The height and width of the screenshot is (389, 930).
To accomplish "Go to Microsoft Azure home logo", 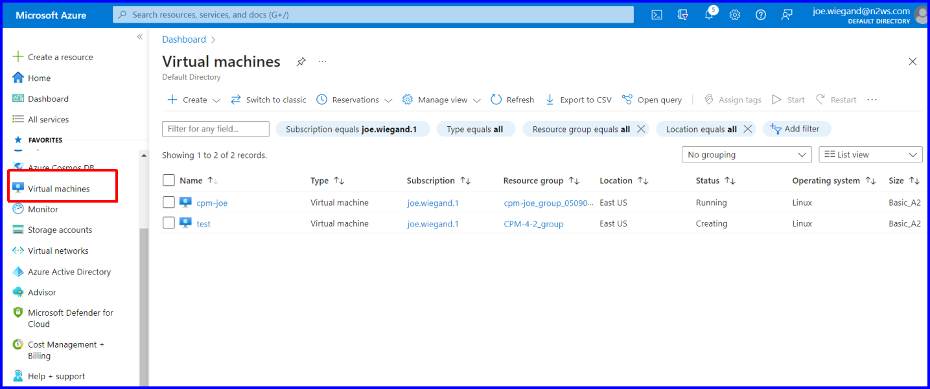I will click(x=51, y=15).
